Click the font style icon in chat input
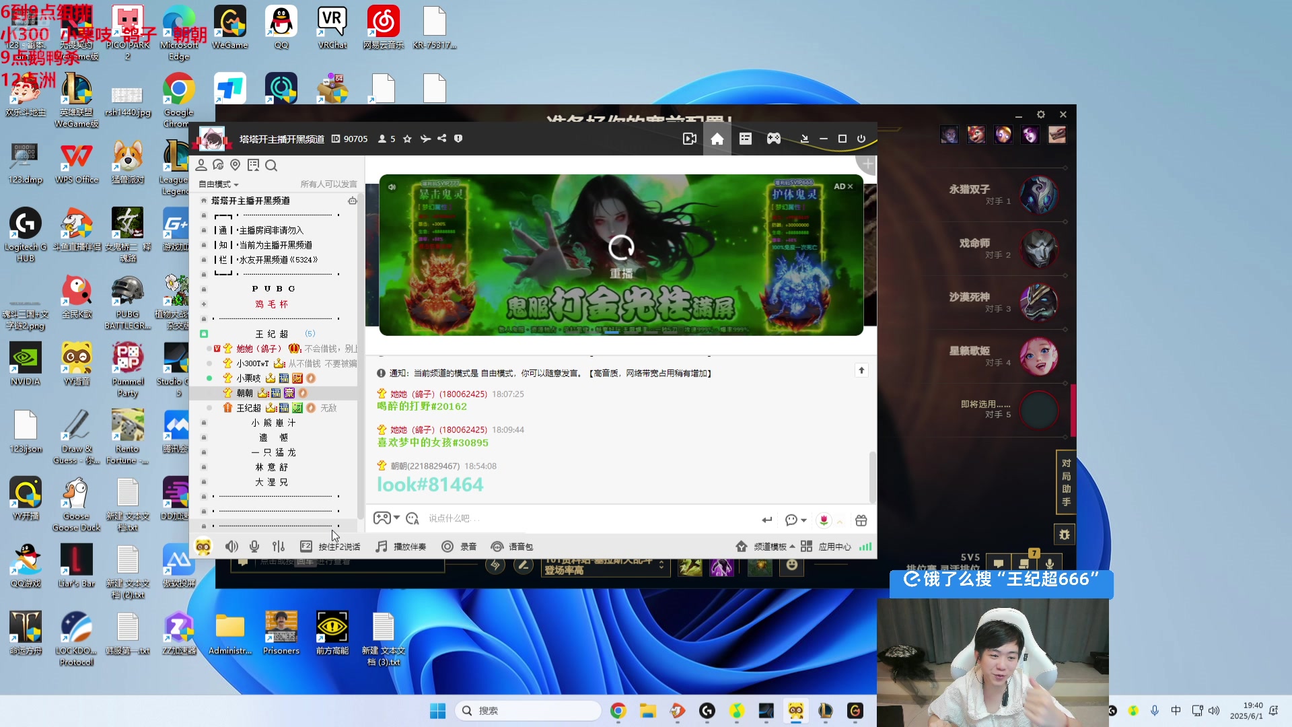 coord(412,518)
